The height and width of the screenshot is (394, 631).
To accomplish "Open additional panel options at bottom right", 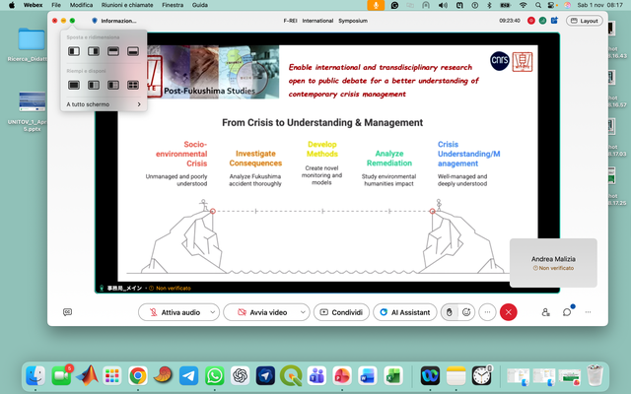I will click(x=588, y=312).
